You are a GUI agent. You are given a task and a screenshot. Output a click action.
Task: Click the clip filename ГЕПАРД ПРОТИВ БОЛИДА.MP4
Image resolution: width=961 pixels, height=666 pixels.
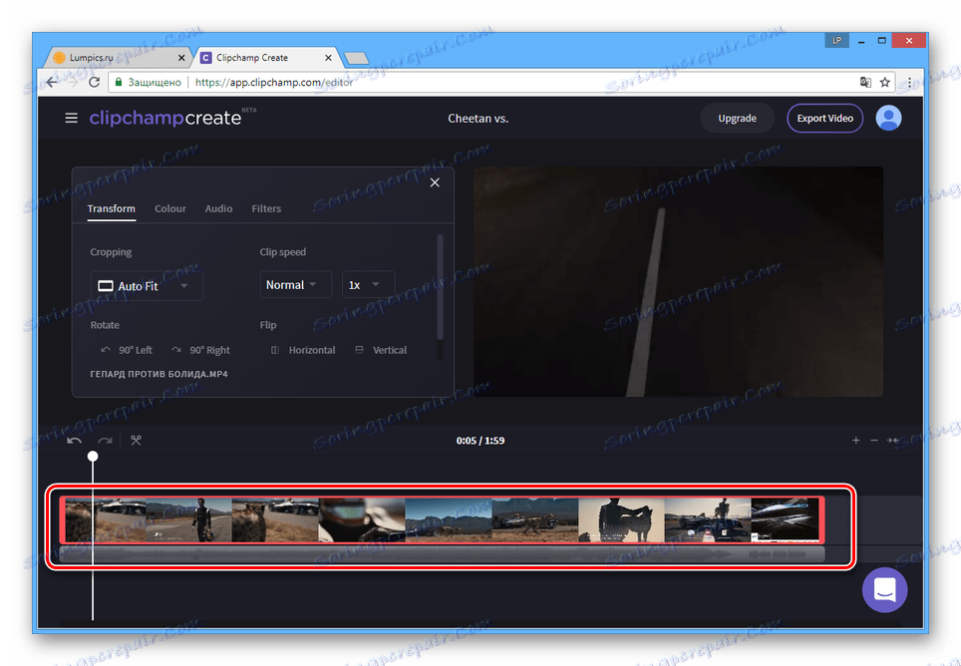159,374
